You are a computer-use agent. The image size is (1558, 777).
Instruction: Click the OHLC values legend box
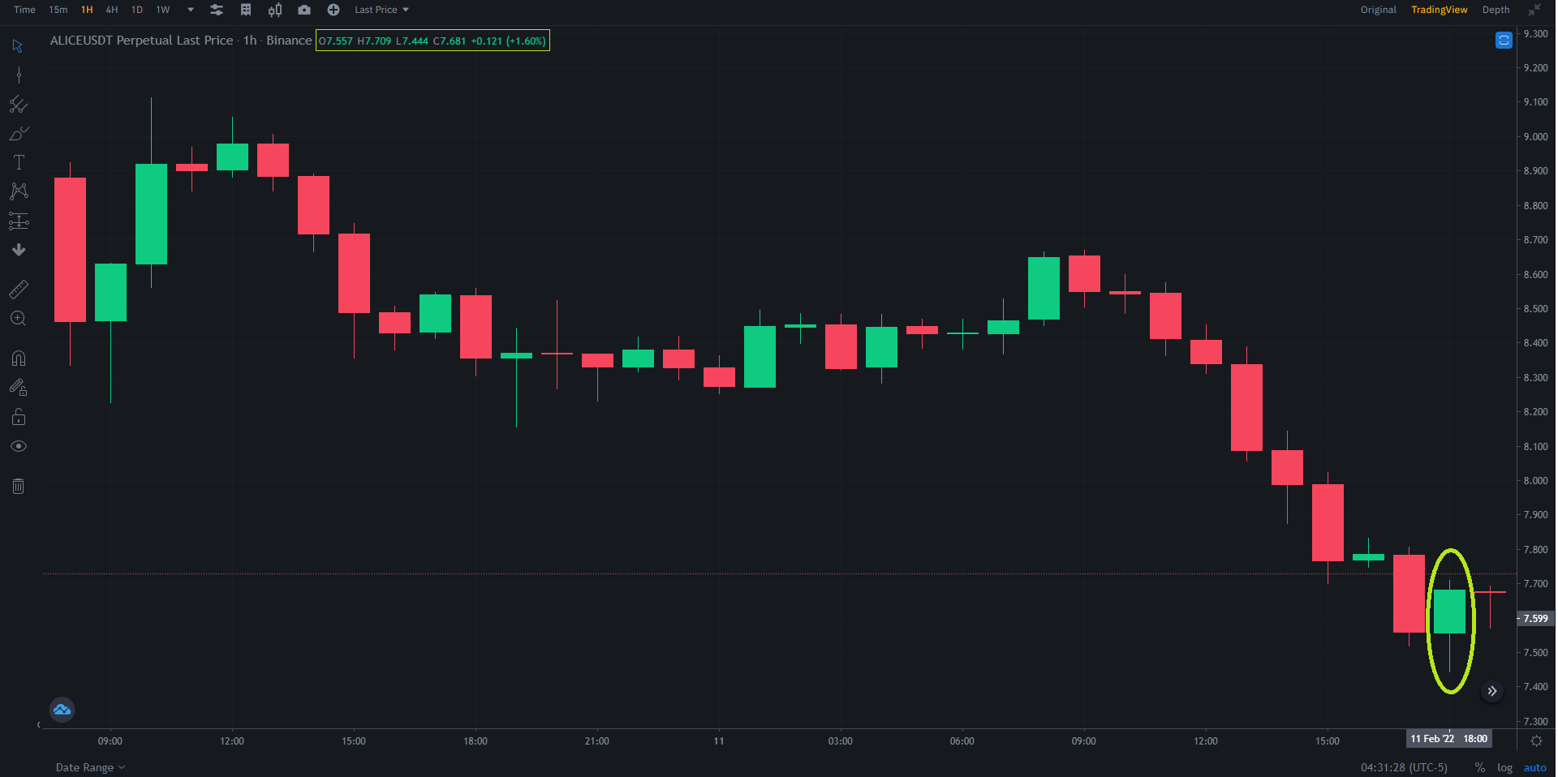pos(433,41)
